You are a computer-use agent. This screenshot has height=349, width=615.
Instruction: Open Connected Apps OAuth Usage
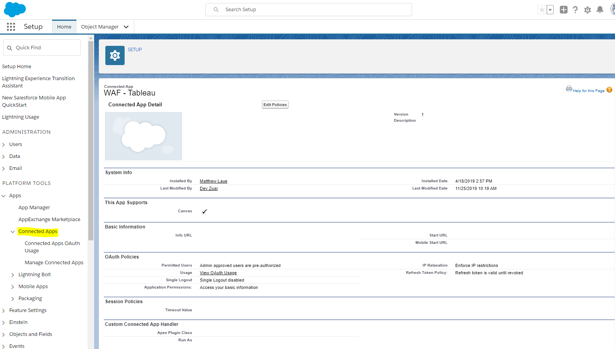52,247
